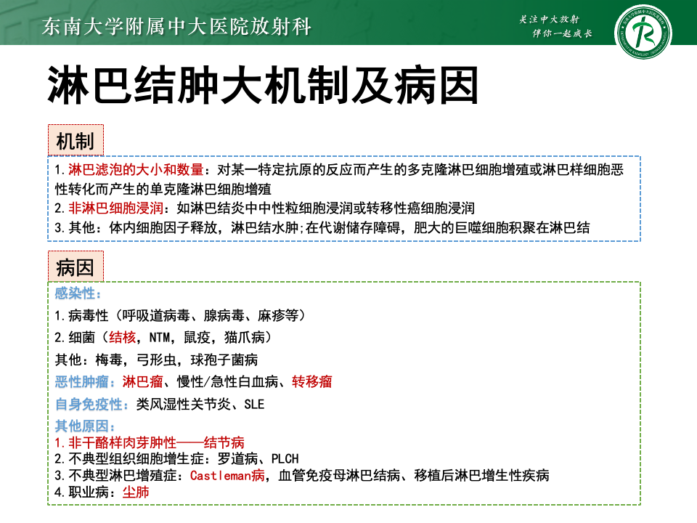
Task: Click the text 类风湿性关节炎、SLE
Action: click(x=200, y=404)
